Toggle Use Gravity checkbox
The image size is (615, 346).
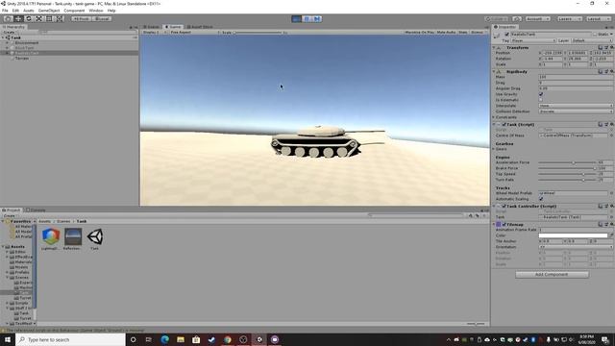point(541,94)
